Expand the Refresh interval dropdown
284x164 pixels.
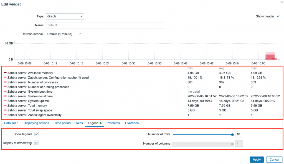tap(64, 34)
